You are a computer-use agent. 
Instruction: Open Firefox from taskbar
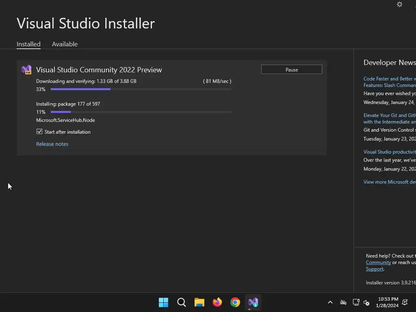click(217, 302)
